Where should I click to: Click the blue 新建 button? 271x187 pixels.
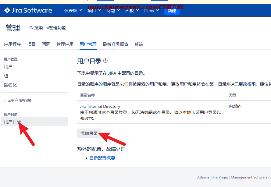coord(172,11)
